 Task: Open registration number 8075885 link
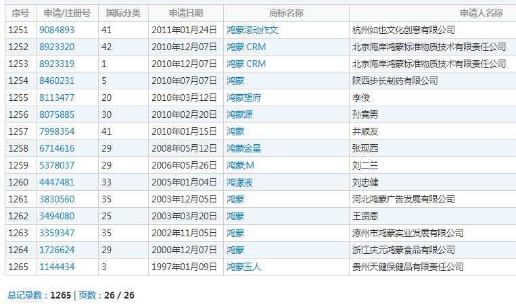(x=57, y=114)
